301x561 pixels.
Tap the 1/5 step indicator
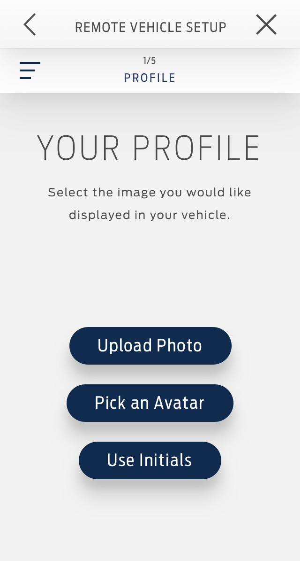pyautogui.click(x=150, y=60)
